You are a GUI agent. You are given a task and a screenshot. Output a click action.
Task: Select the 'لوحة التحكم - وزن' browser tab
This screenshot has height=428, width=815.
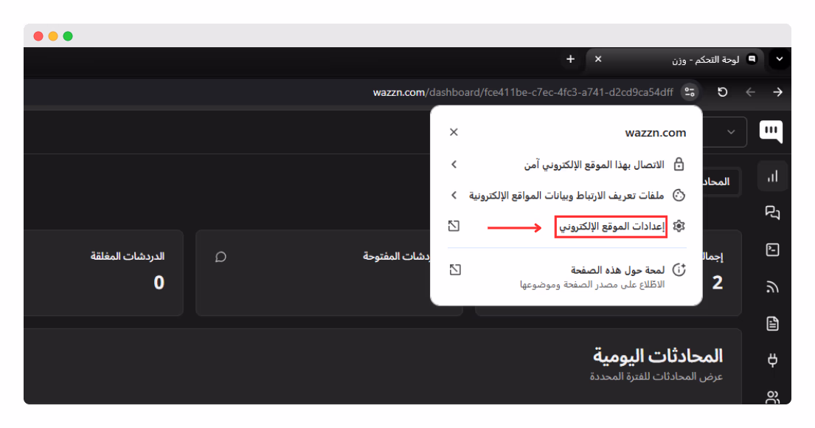click(x=675, y=60)
